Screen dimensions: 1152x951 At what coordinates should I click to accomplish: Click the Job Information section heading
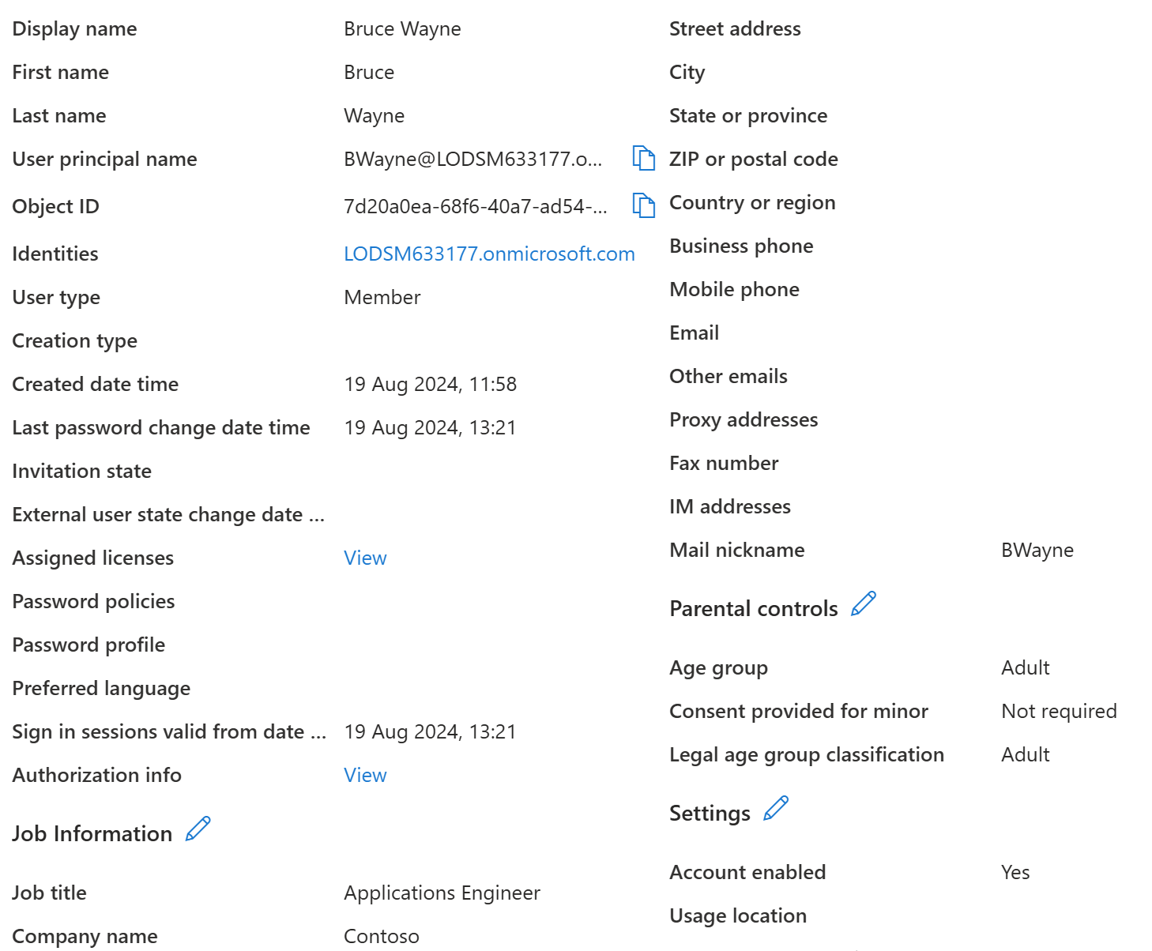92,833
